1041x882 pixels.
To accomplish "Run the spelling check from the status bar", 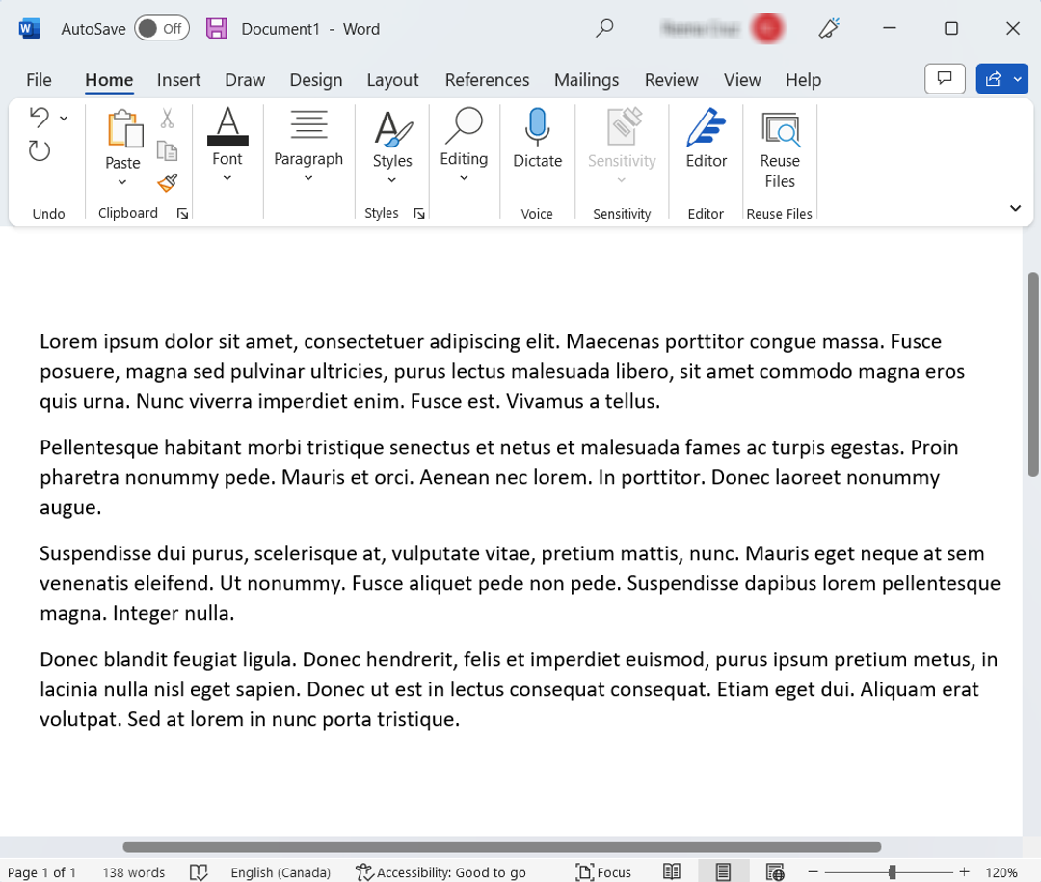I will coord(199,871).
